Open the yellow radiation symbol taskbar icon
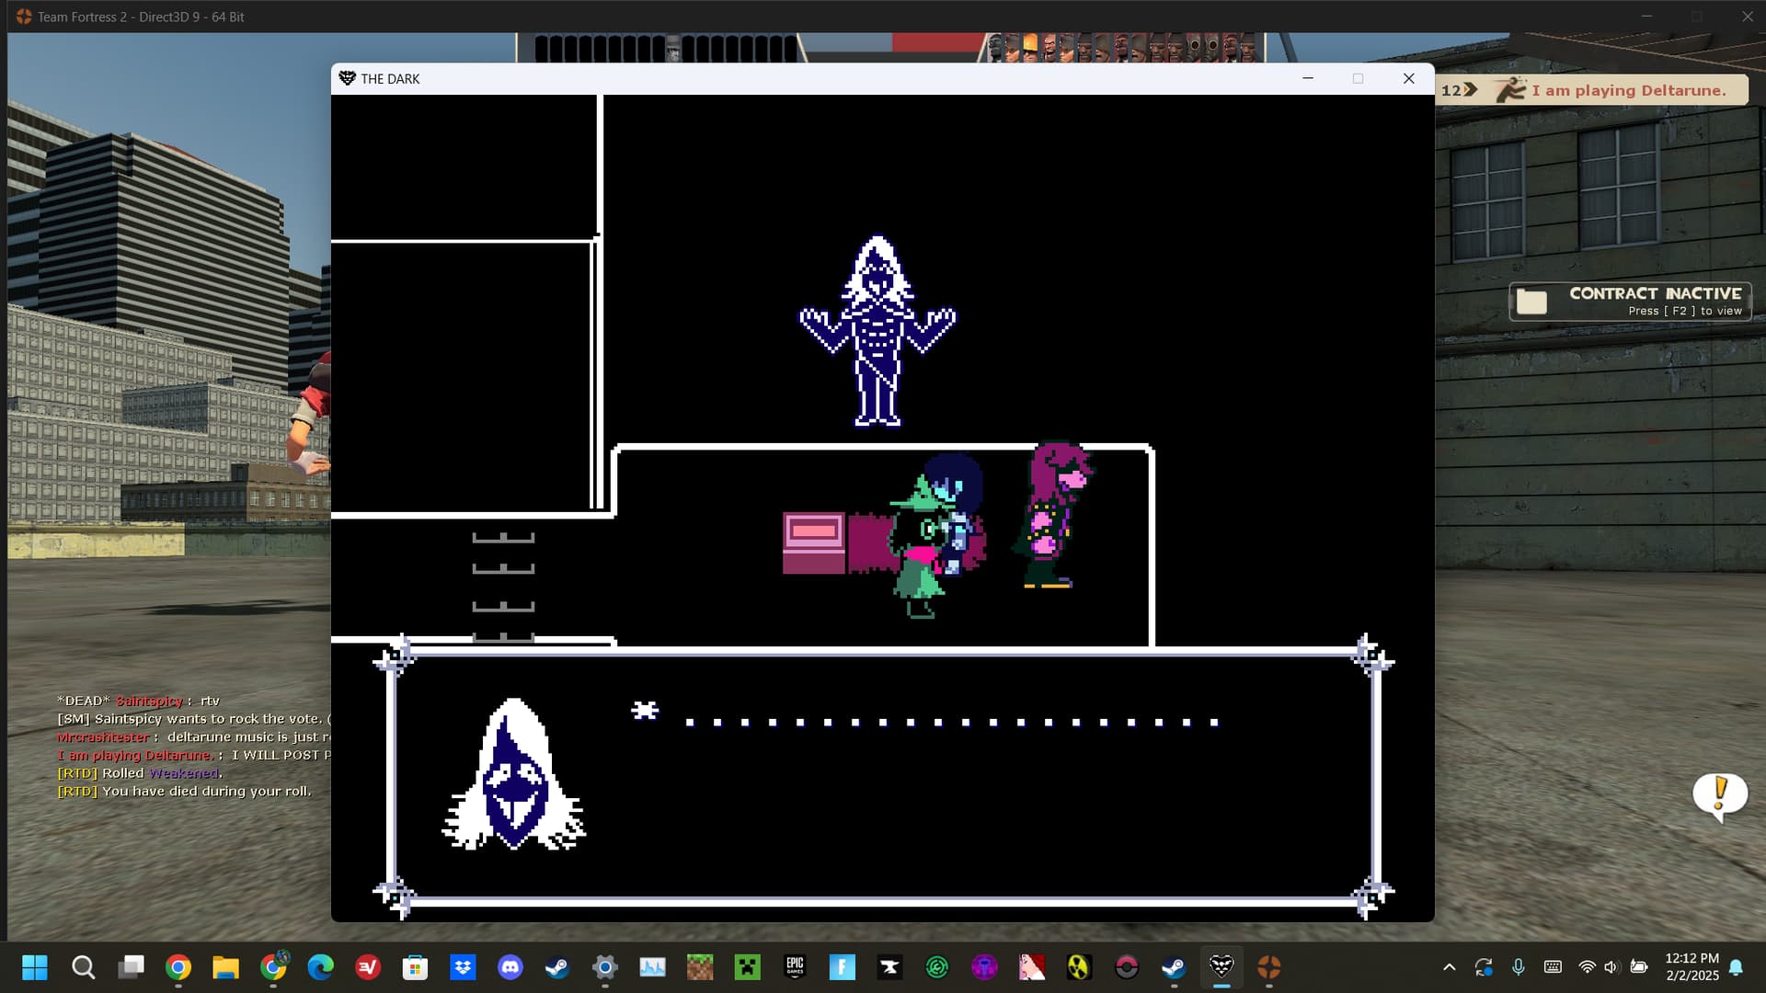 click(1079, 967)
